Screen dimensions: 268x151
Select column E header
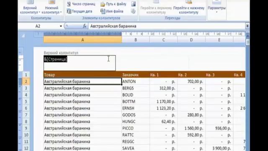[x=219, y=40]
